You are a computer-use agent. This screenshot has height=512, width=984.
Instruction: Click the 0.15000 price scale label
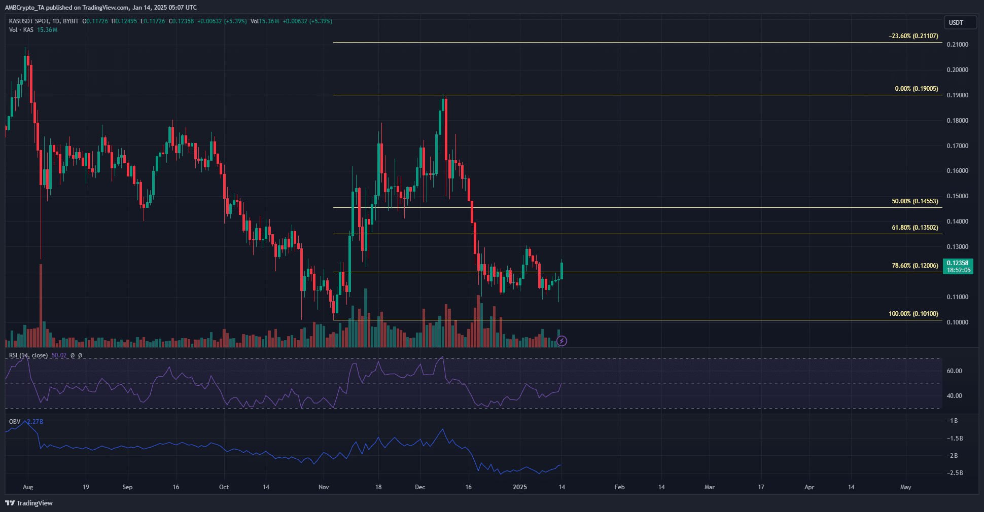pos(957,196)
